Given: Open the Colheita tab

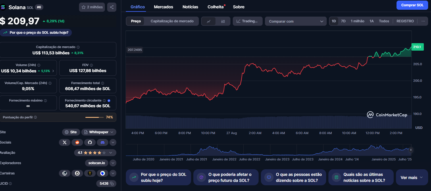Looking at the screenshot, I should [x=216, y=7].
